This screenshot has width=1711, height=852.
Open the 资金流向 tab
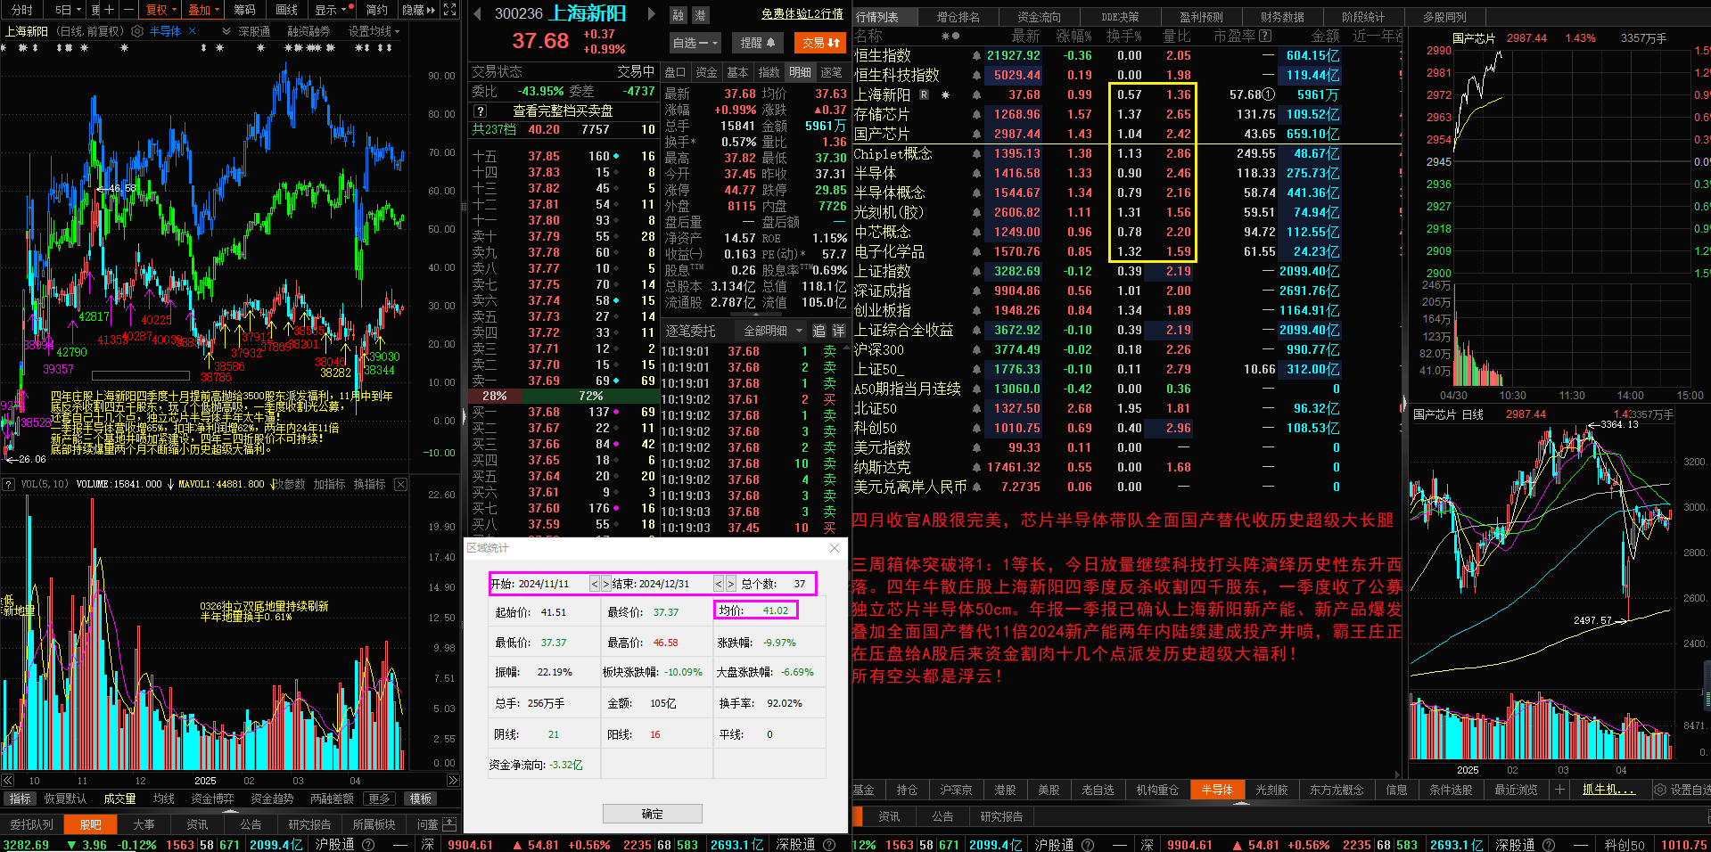1039,17
